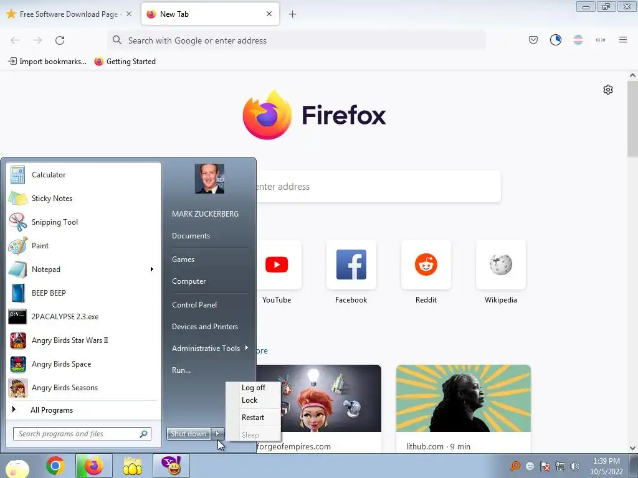Open the Run... dialog
This screenshot has height=478, width=638.
click(x=181, y=370)
